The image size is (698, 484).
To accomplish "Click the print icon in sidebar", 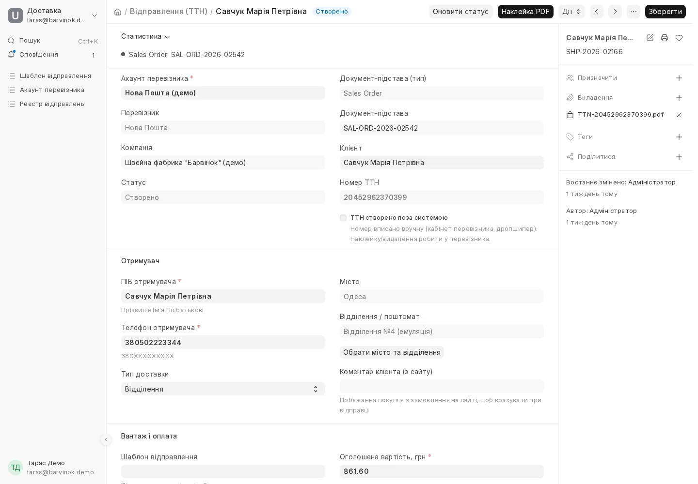I will tap(665, 38).
